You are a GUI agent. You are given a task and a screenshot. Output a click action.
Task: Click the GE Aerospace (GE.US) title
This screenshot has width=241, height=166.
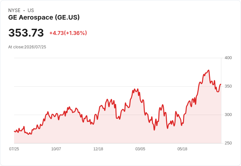click(x=44, y=17)
